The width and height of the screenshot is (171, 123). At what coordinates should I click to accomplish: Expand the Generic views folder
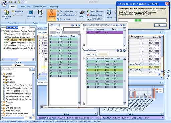point(2,102)
